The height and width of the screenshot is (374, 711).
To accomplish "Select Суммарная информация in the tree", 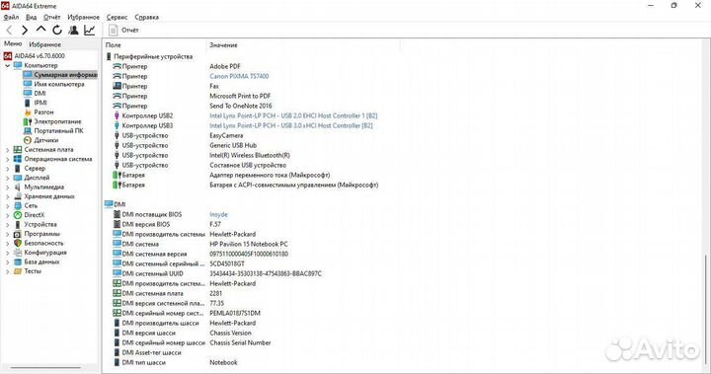I will pos(60,75).
